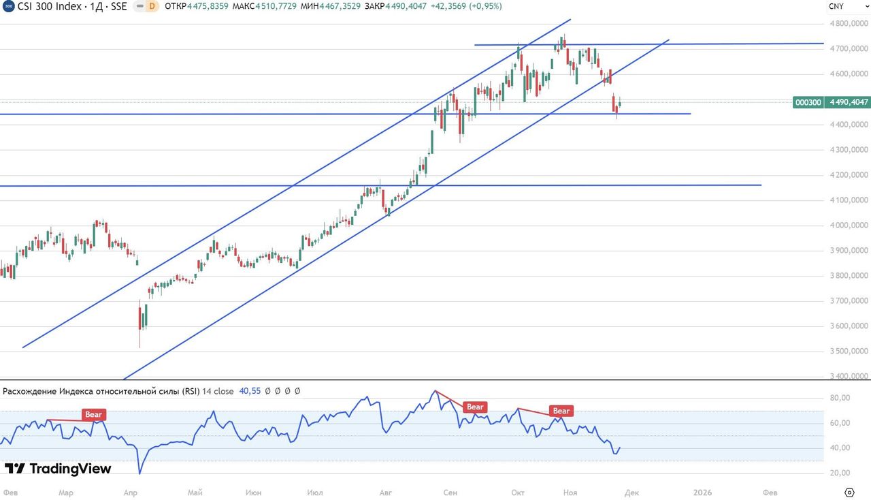The width and height of the screenshot is (871, 500).
Task: Click the CSI 300 Index symbol logo
Action: (9, 6)
